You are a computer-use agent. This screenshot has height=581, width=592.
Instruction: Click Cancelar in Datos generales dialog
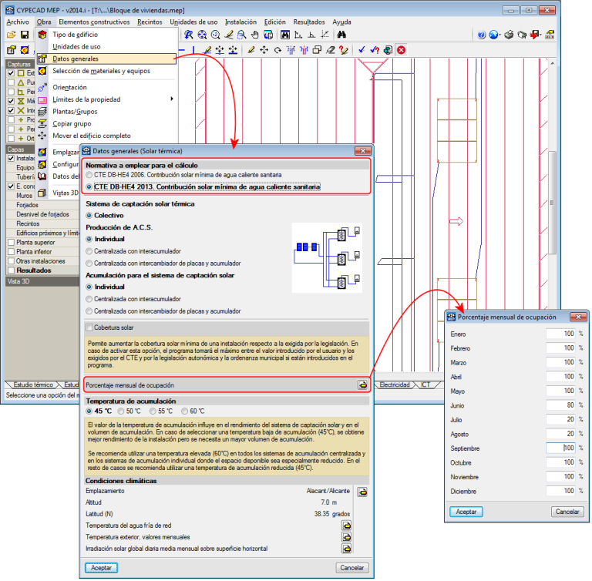(x=351, y=568)
